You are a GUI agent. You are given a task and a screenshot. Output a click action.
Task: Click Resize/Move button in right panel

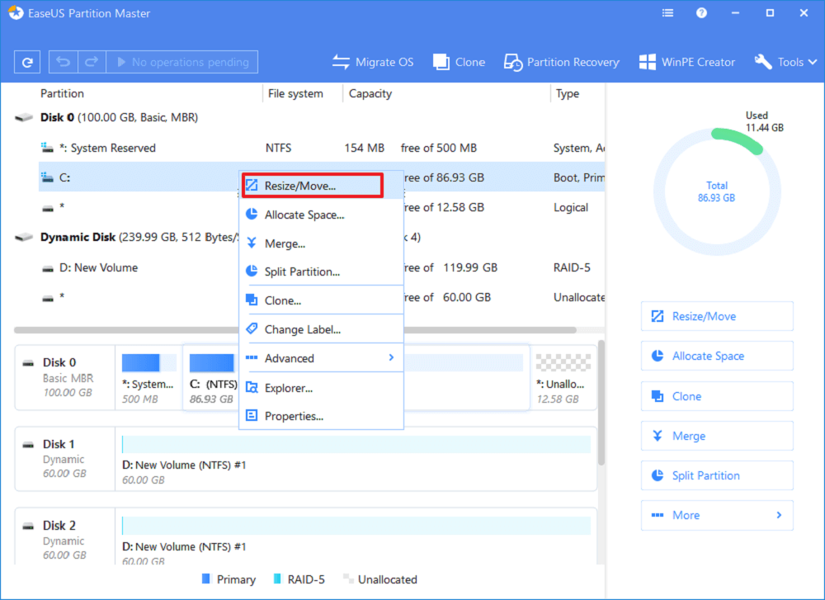[x=717, y=316]
